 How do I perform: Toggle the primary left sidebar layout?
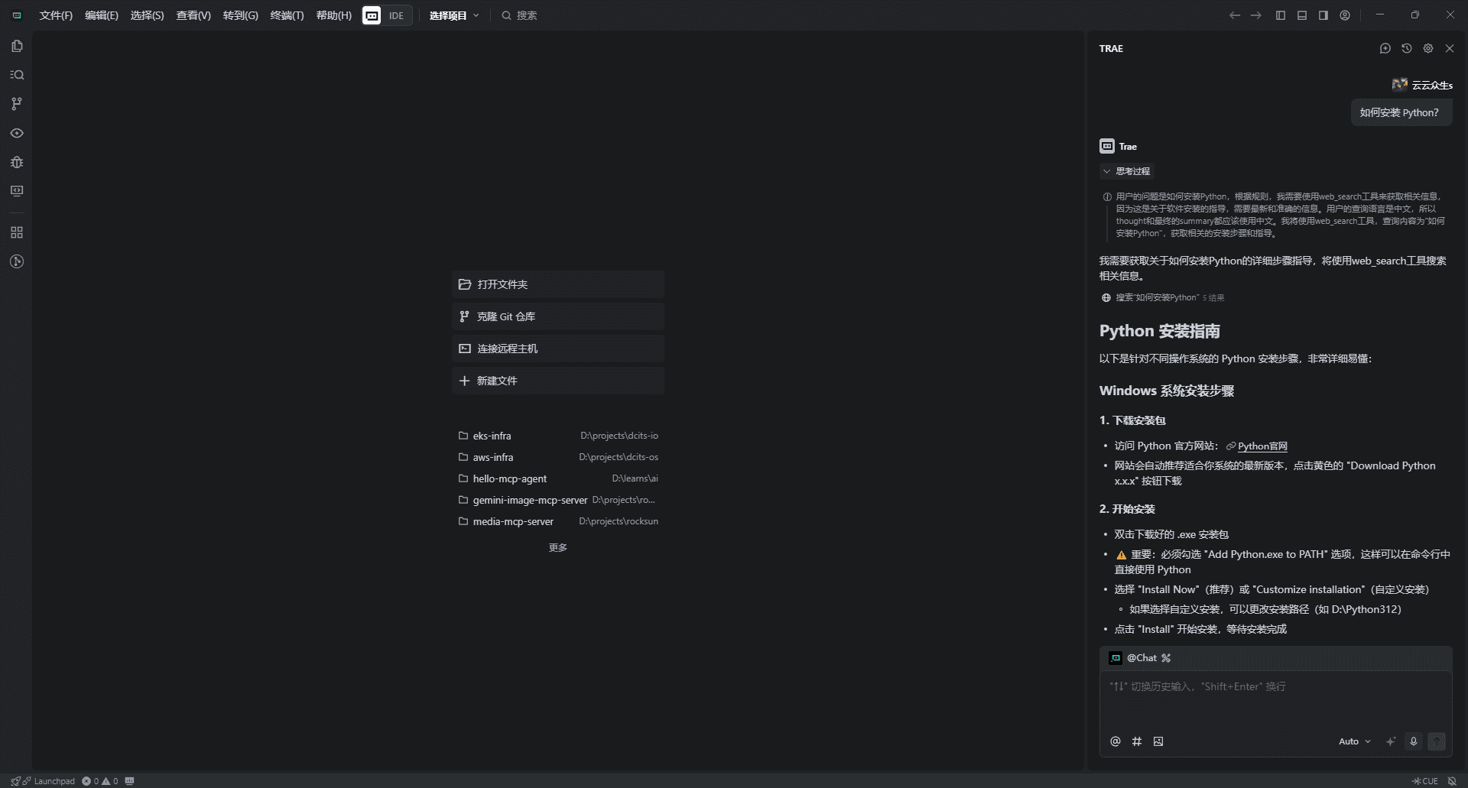1281,15
